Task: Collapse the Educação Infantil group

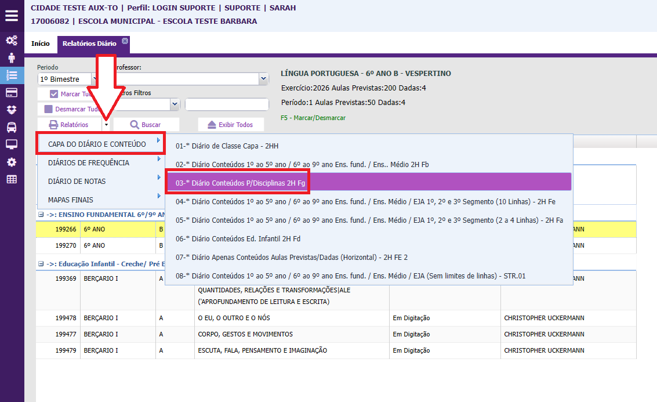Action: pos(41,264)
